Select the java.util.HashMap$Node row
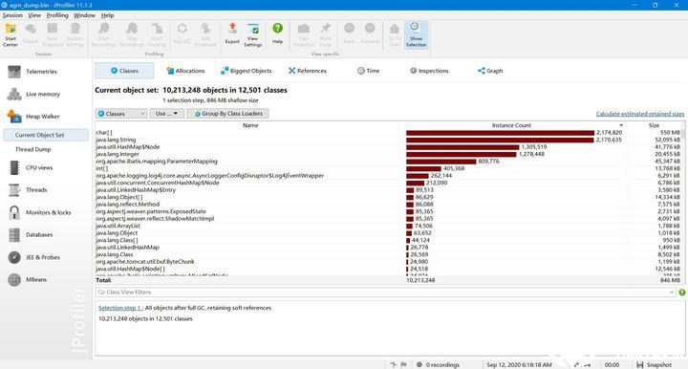The width and height of the screenshot is (688, 369). pos(388,147)
